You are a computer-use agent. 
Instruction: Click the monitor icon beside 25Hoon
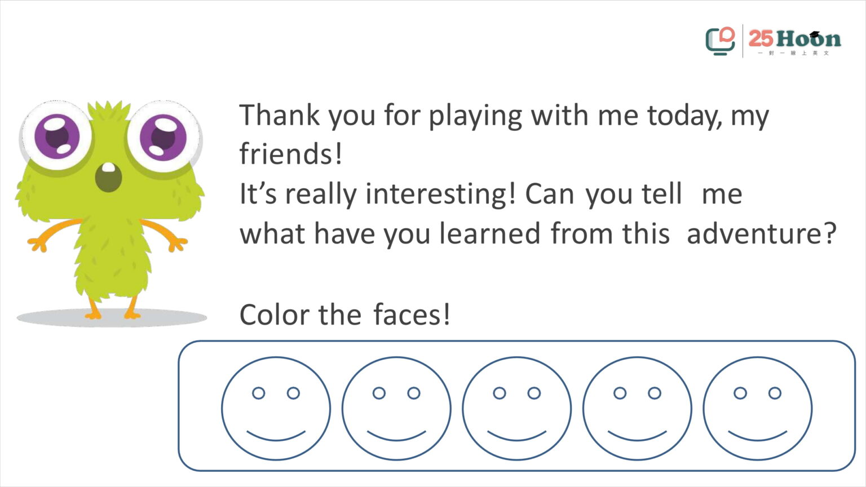[721, 41]
